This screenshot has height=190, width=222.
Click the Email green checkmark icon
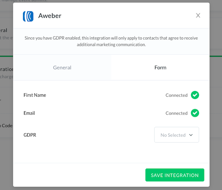195,113
